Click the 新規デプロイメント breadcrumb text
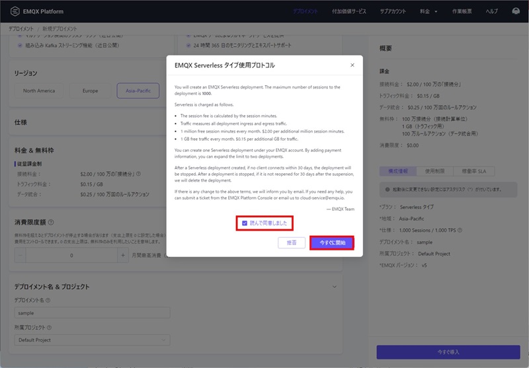 [60, 28]
